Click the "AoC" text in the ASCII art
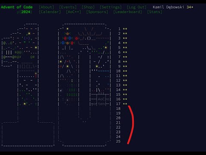 coord(101,99)
